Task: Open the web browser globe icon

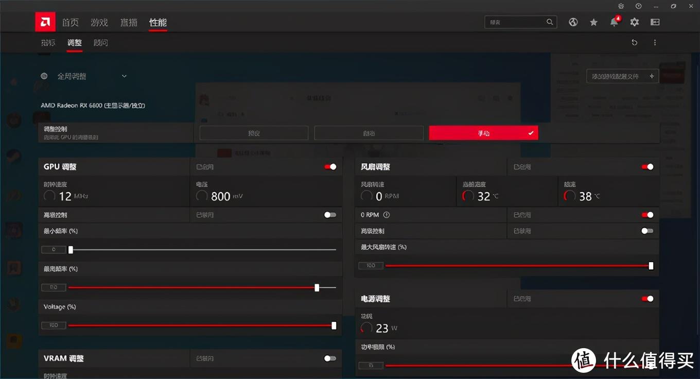Action: (x=573, y=22)
